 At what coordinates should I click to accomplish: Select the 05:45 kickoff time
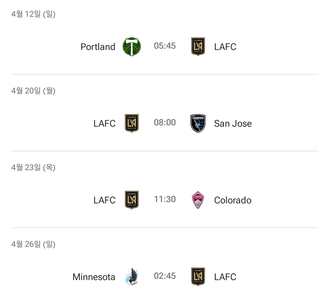165,46
